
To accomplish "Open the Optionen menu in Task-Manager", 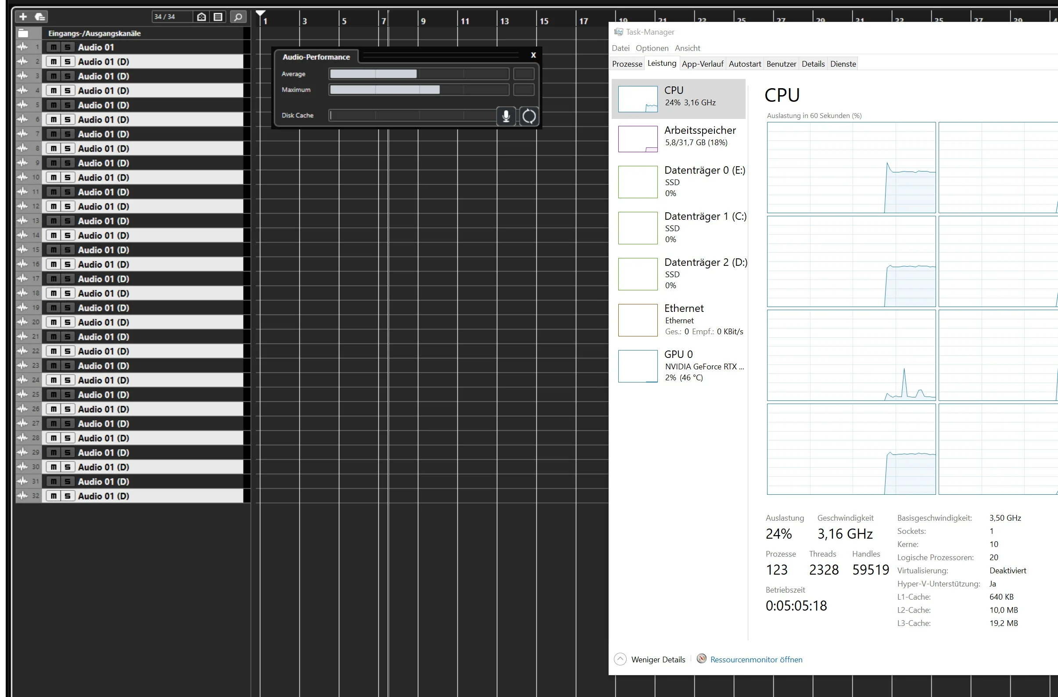I will tap(652, 48).
